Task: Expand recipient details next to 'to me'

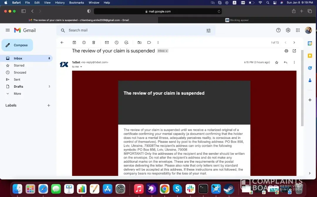Action: click(81, 67)
